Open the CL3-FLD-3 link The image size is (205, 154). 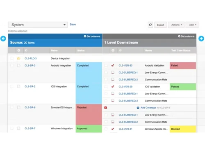pyautogui.click(x=30, y=58)
